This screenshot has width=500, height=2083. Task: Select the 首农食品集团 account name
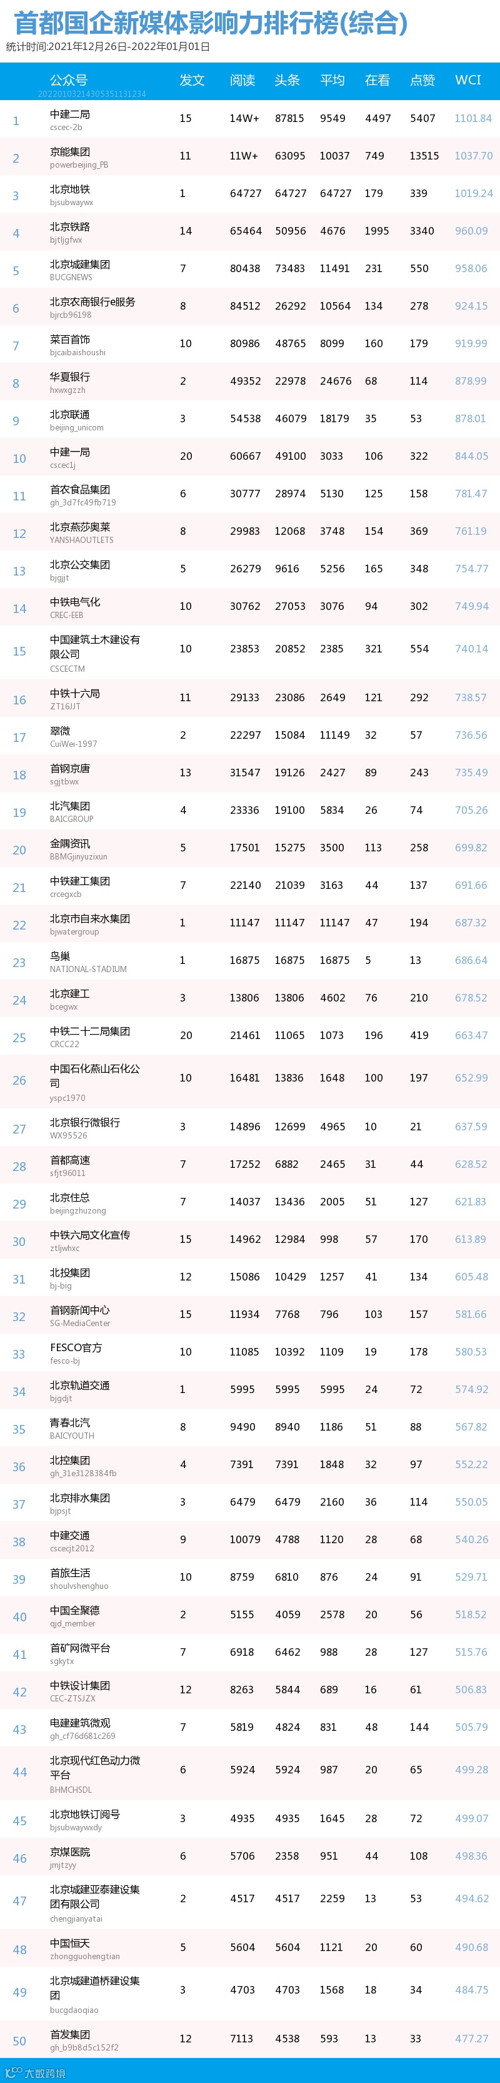[x=80, y=489]
